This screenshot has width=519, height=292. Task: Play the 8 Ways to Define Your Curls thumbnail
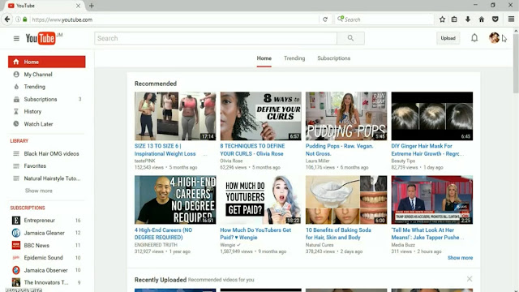(x=261, y=116)
